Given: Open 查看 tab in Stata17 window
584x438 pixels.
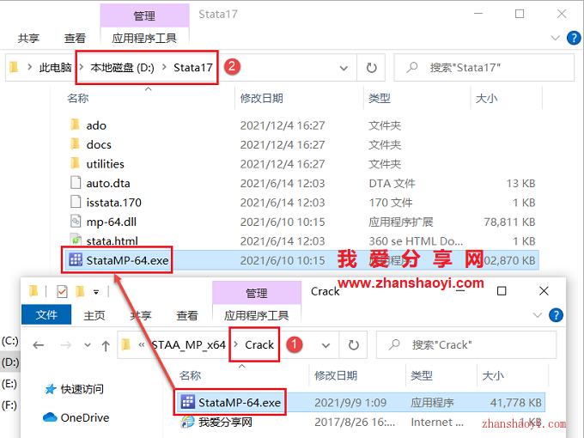Looking at the screenshot, I should pyautogui.click(x=75, y=38).
